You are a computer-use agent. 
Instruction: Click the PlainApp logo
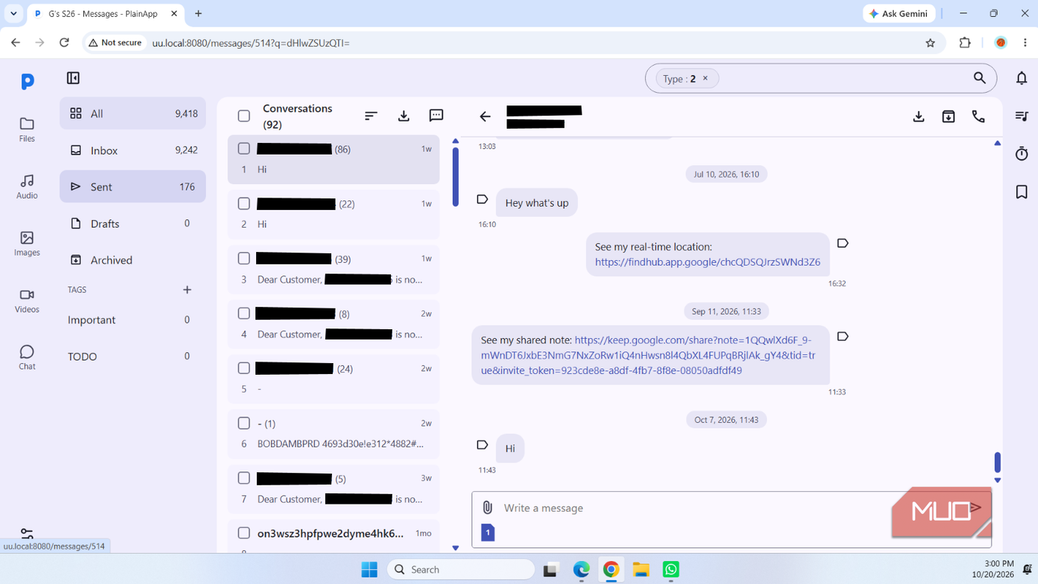27,81
